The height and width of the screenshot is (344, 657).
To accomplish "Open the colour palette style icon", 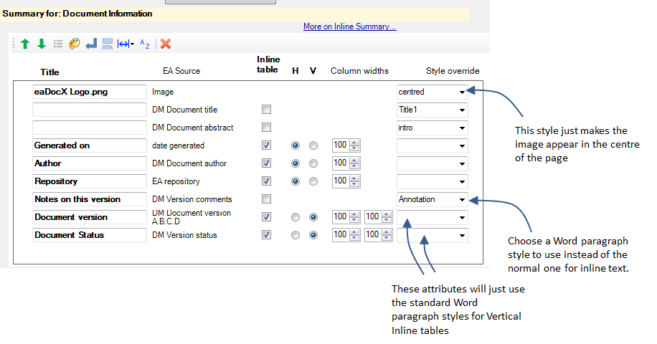I will (74, 44).
